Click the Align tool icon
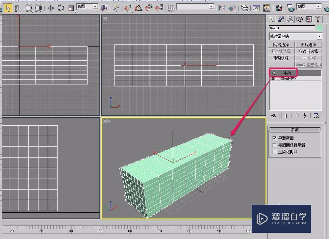329x239 pixels. (232, 8)
